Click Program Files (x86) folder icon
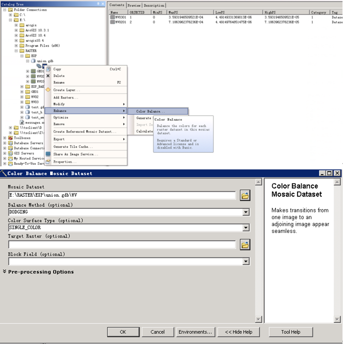Screen dimensions: 343x344 pos(22,45)
